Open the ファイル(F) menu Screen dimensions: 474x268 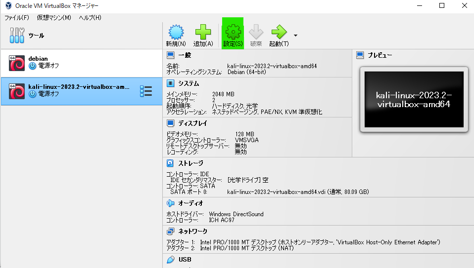pyautogui.click(x=17, y=17)
